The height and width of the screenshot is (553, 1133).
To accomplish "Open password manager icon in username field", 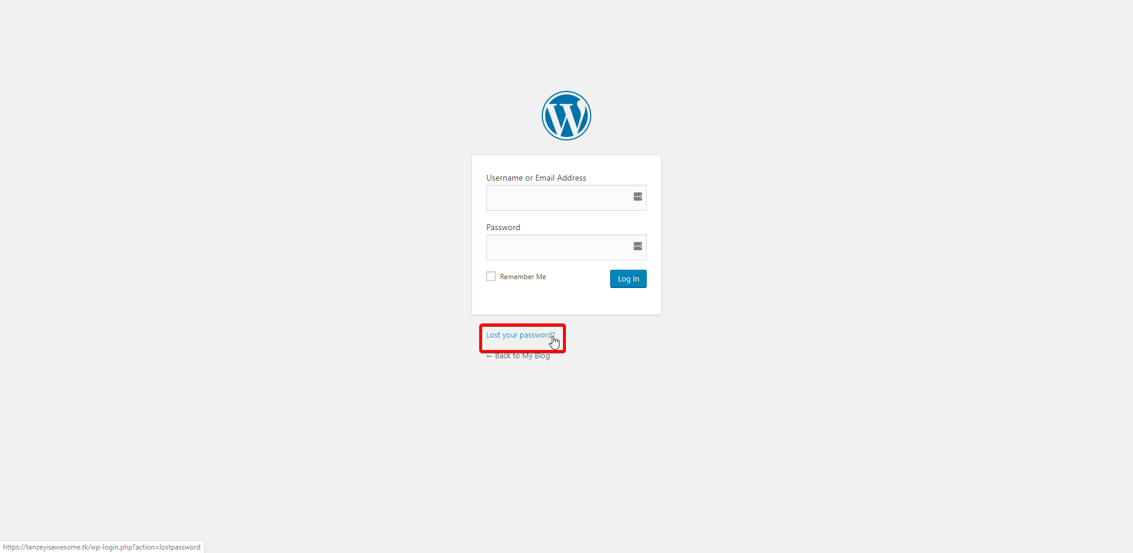I will (x=638, y=197).
